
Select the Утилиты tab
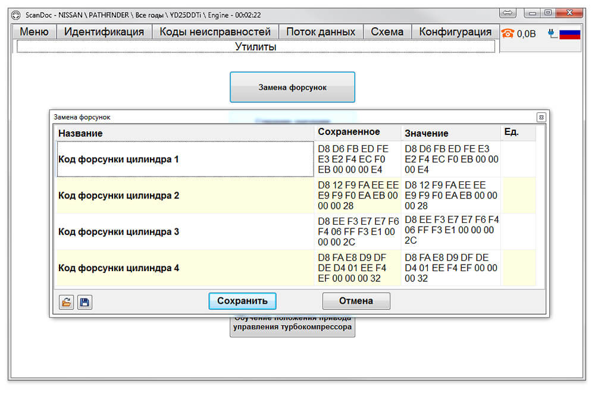(x=256, y=46)
